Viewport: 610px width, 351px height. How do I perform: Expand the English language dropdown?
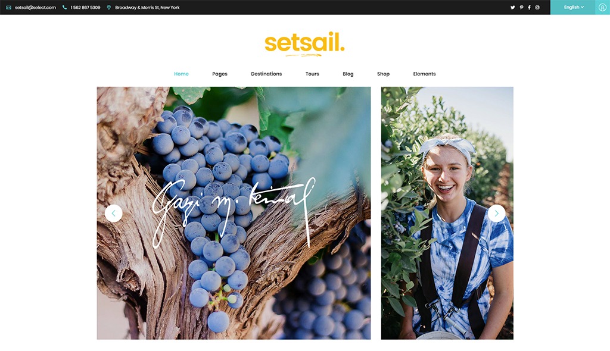[573, 7]
